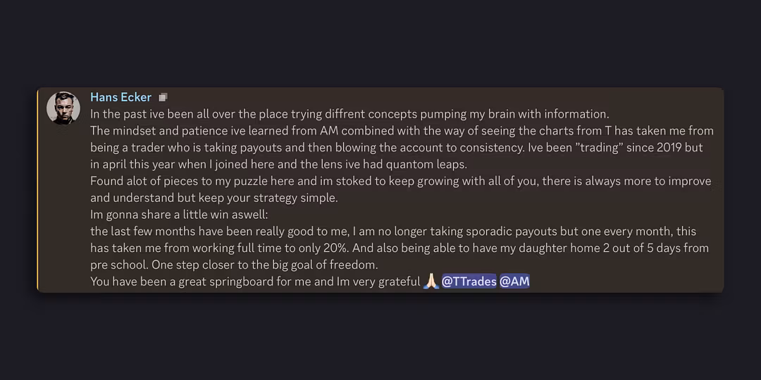
Task: Open the @AM mention
Action: pos(514,281)
